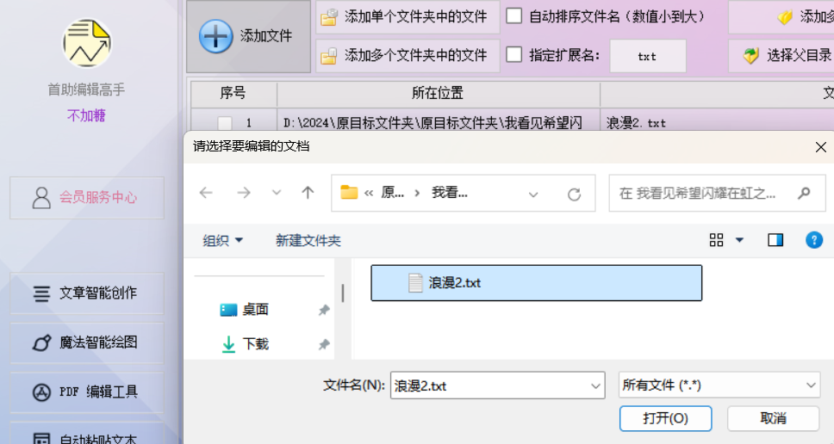The width and height of the screenshot is (834, 444).
Task: Open the 所有文件 (*.*) file type dropdown
Action: pos(719,385)
